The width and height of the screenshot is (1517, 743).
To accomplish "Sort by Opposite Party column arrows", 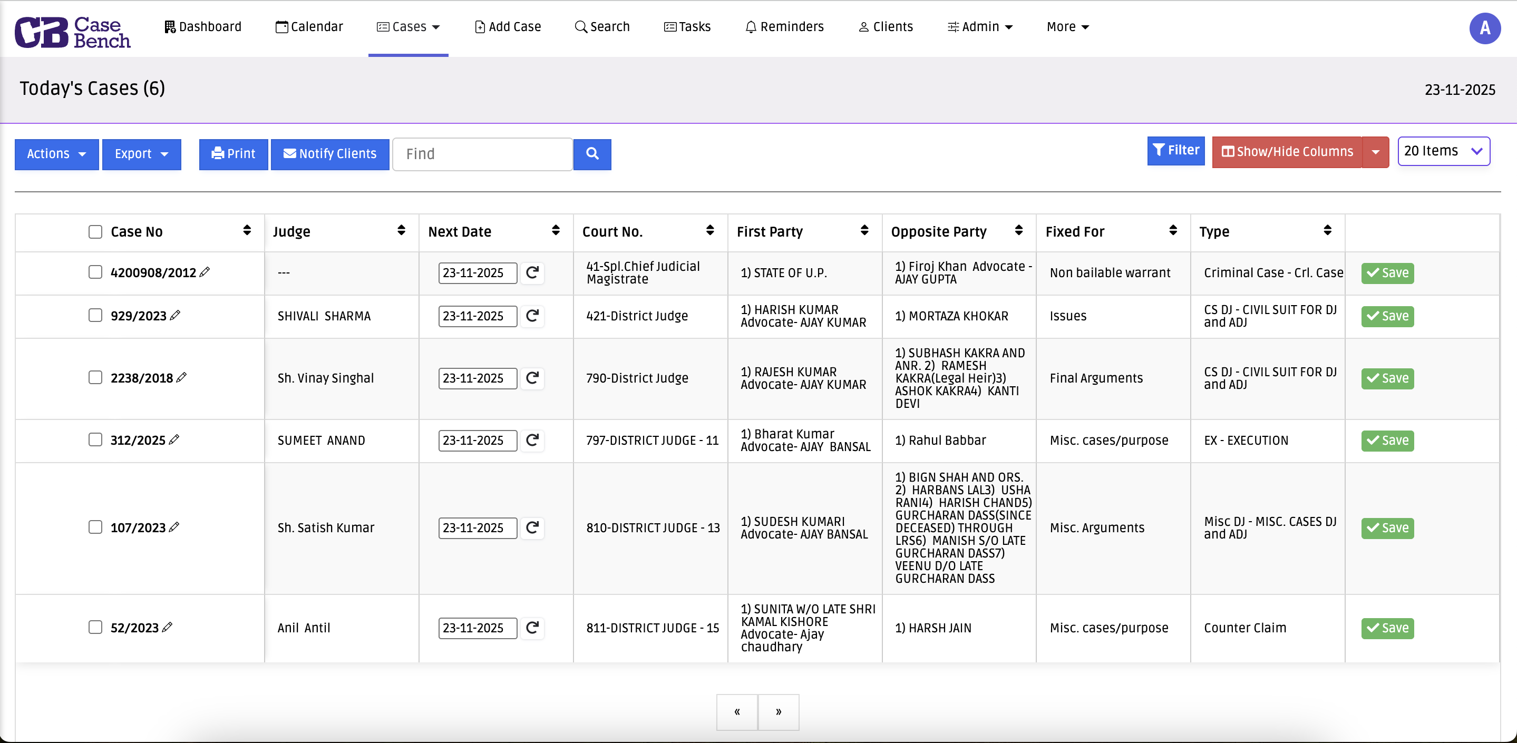I will tap(1018, 231).
